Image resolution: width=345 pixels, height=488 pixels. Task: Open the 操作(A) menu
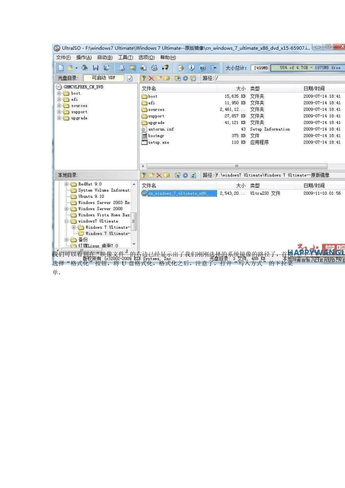pos(84,57)
